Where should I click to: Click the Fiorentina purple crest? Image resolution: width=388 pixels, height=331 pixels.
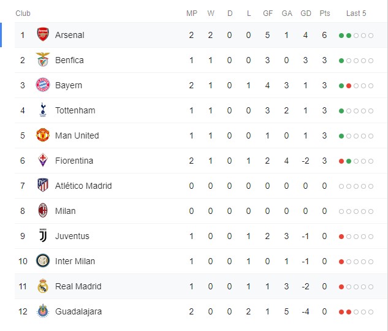pyautogui.click(x=43, y=160)
